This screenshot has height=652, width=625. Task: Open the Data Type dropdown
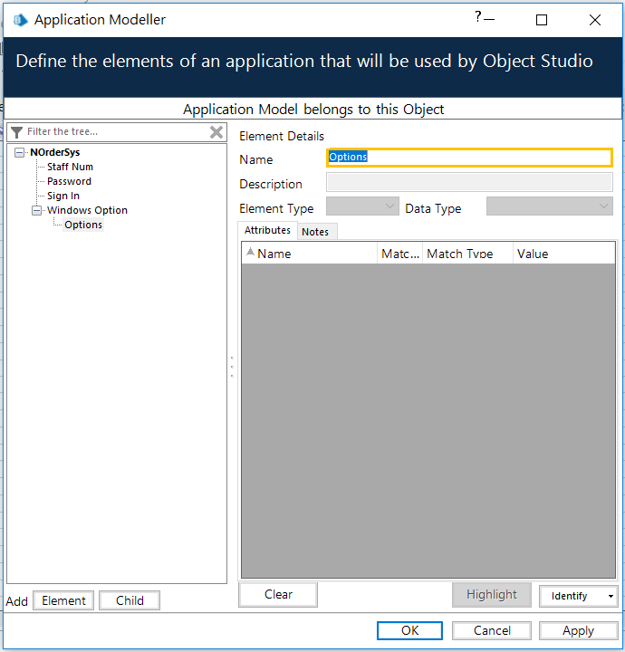tap(549, 206)
